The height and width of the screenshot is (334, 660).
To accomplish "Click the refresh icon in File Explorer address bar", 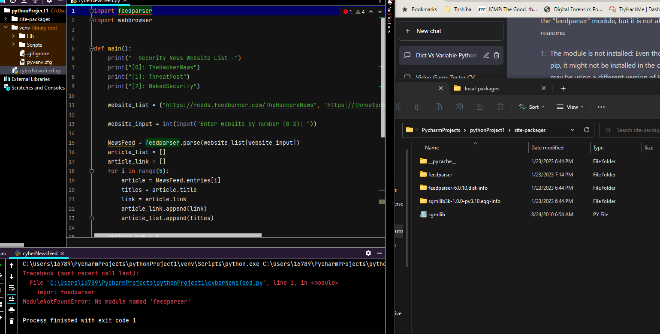I will 587,130.
